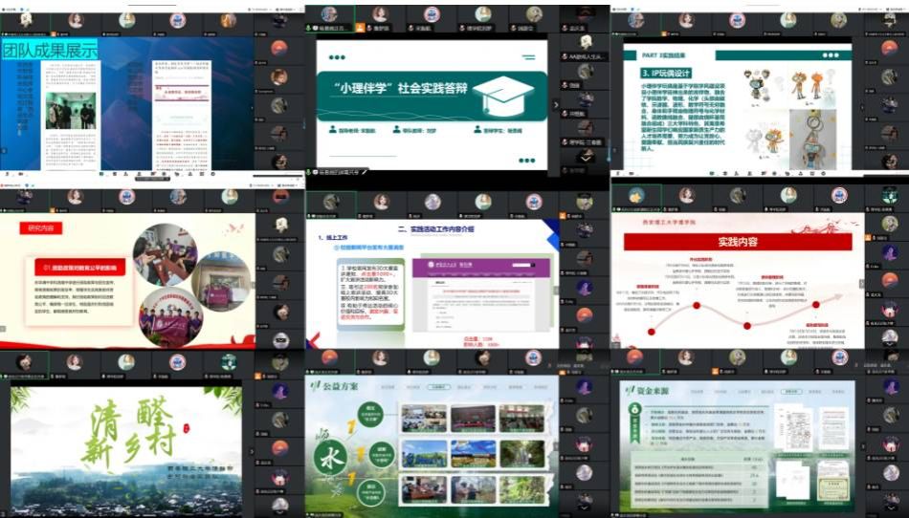Click green 水 circle on 公益方案 slide
909x518 pixels.
pos(330,457)
